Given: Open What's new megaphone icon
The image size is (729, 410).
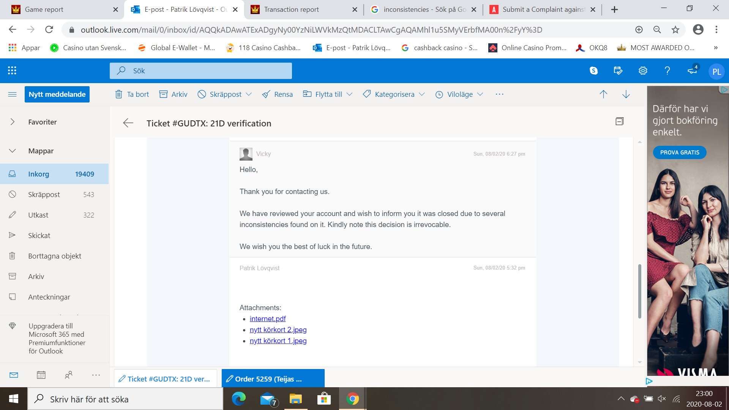Looking at the screenshot, I should pos(693,70).
